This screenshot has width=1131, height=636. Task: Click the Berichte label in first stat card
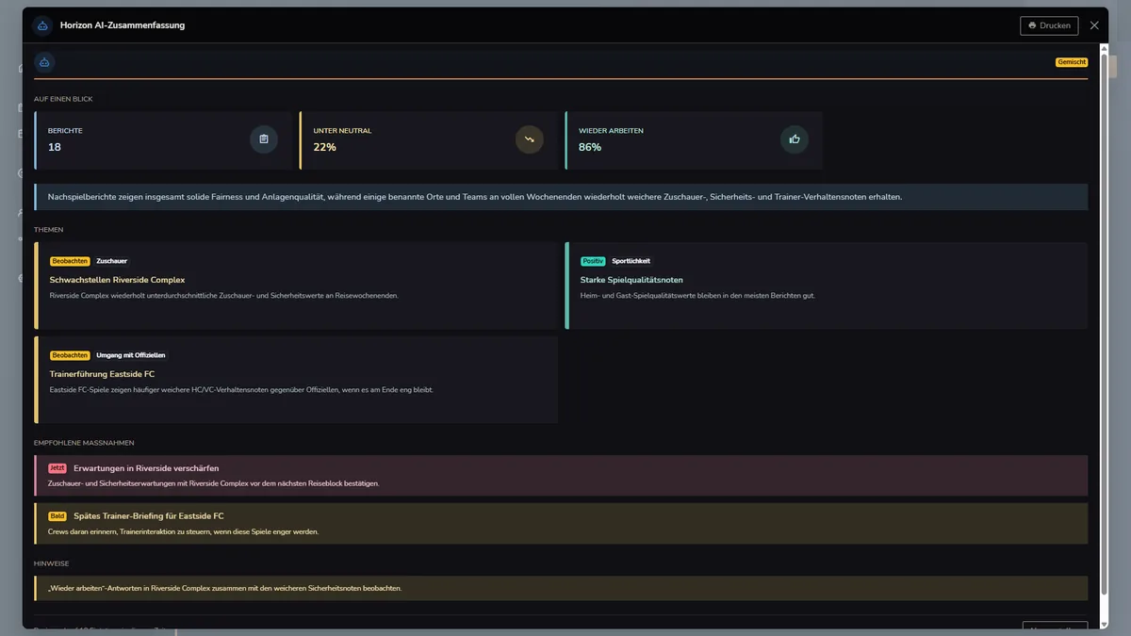(66, 131)
